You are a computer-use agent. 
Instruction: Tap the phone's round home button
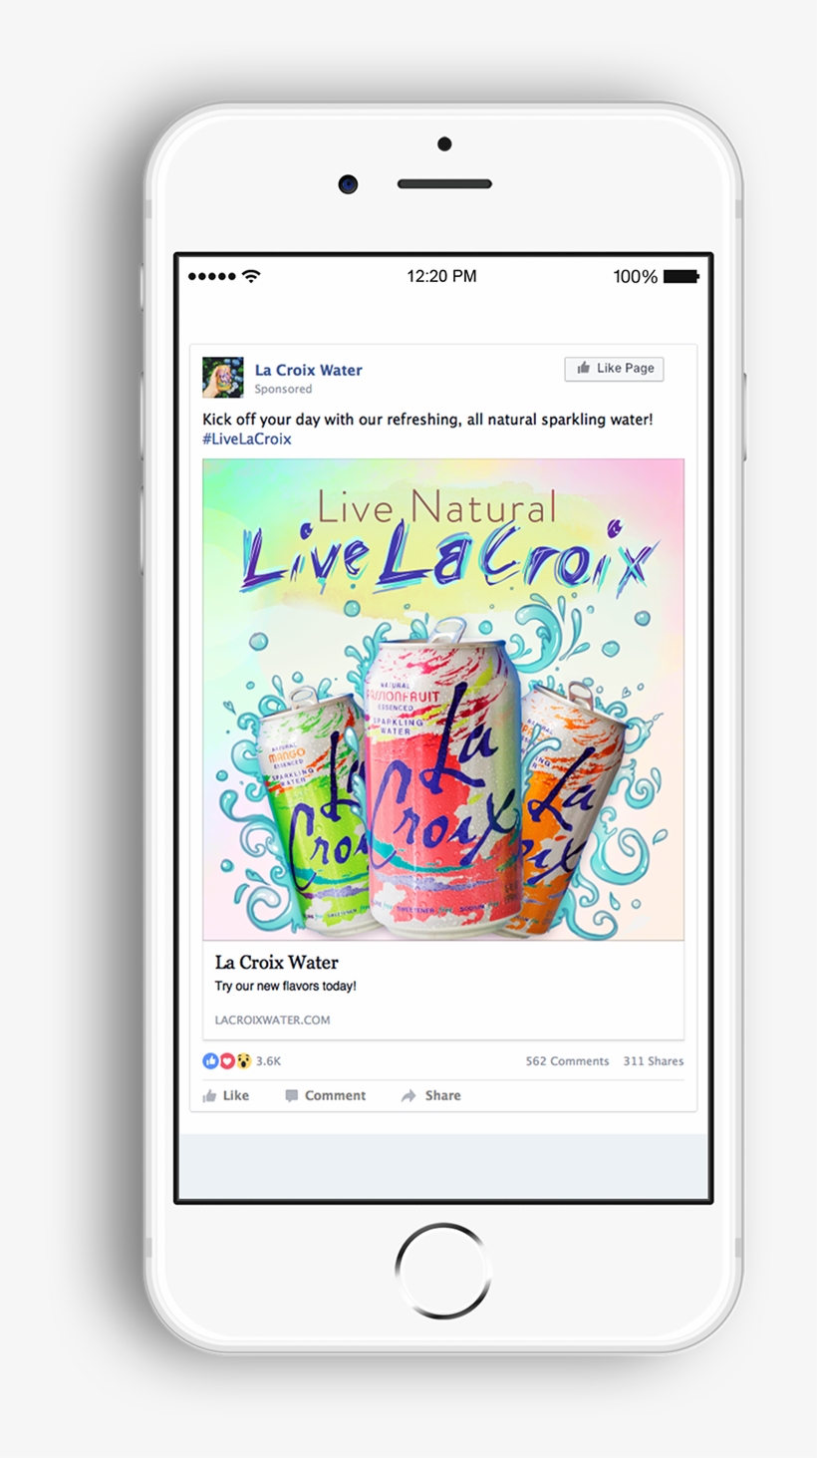coord(443,1271)
